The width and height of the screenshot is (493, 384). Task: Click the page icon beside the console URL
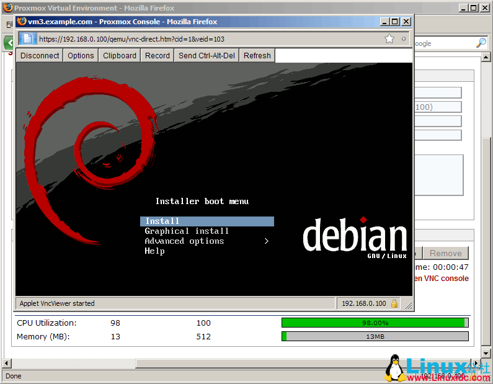tap(27, 38)
